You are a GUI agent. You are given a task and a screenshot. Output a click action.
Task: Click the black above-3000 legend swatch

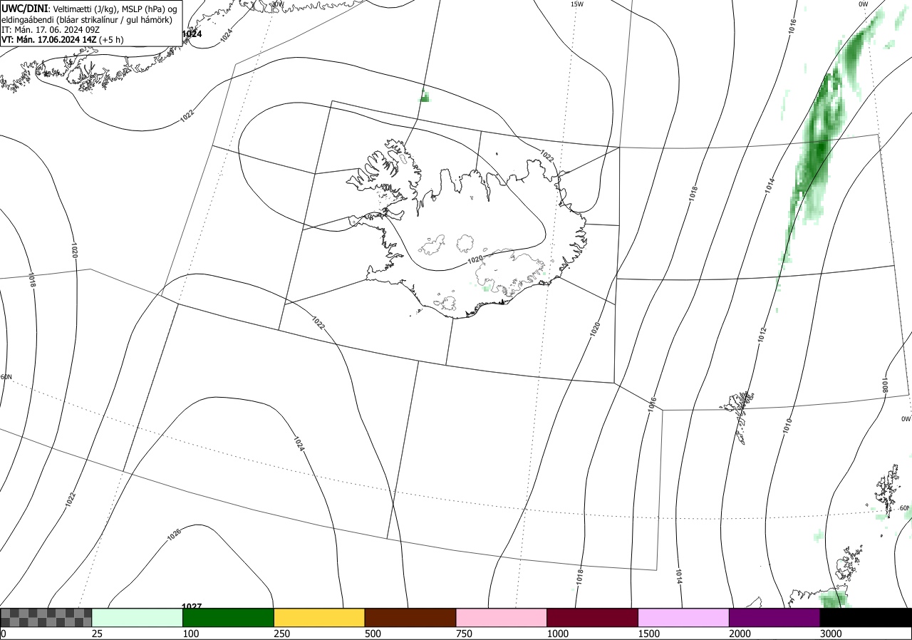(x=866, y=617)
